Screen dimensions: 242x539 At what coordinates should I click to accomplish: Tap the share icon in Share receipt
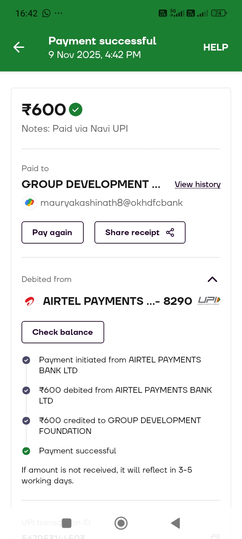click(170, 232)
